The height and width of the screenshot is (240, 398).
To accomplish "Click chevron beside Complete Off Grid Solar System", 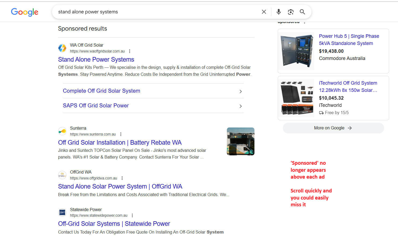I will [x=241, y=91].
